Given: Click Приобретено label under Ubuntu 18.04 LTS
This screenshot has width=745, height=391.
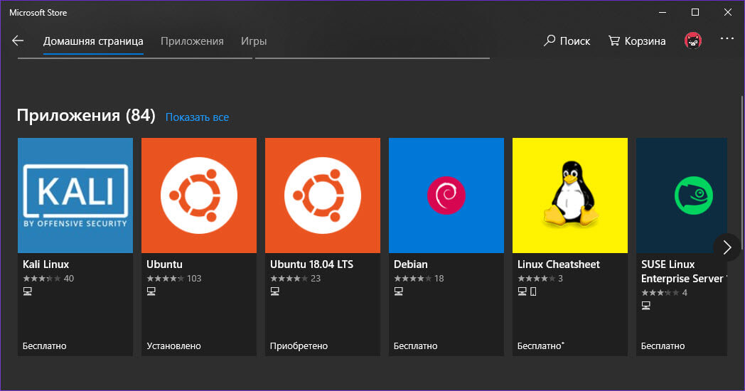Looking at the screenshot, I should click(299, 346).
